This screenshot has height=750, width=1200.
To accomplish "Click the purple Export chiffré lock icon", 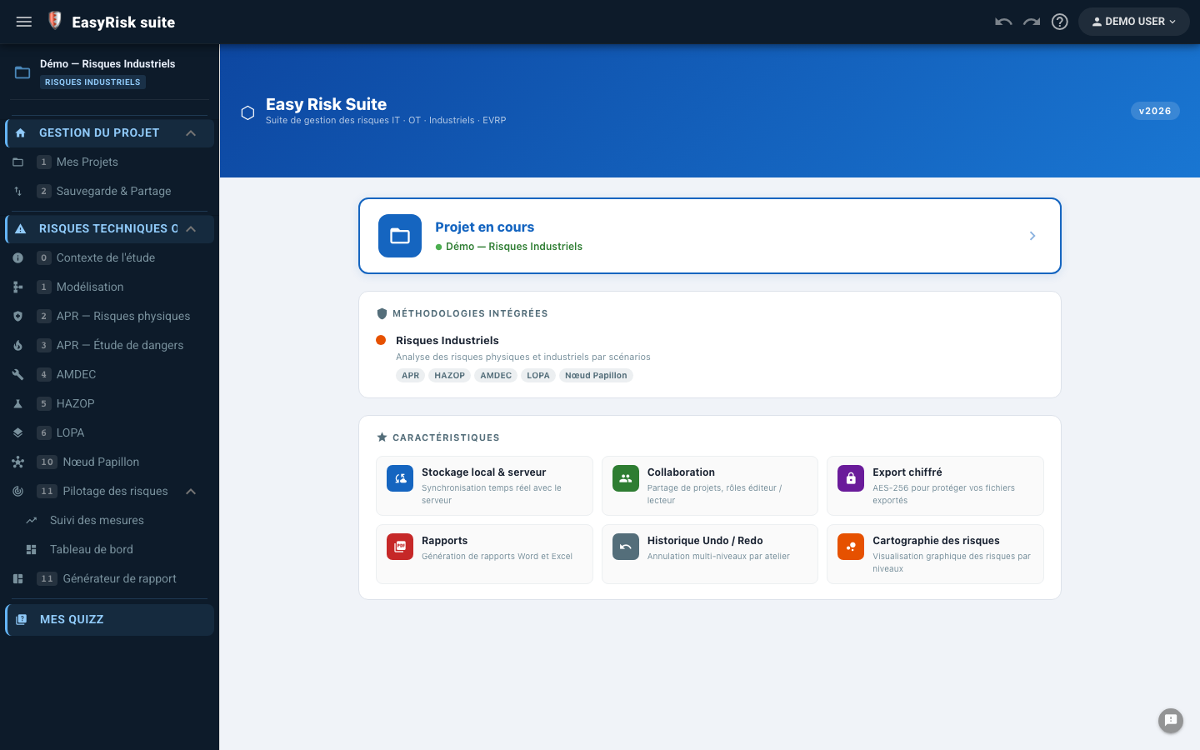I will tap(851, 478).
